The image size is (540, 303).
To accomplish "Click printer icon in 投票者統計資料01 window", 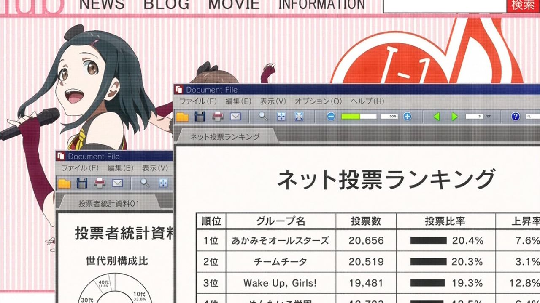I will pos(100,183).
